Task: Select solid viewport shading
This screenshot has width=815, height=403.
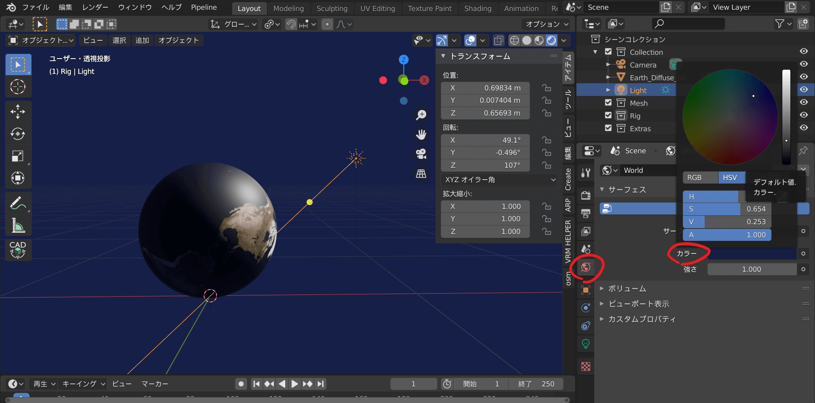Action: (x=527, y=40)
